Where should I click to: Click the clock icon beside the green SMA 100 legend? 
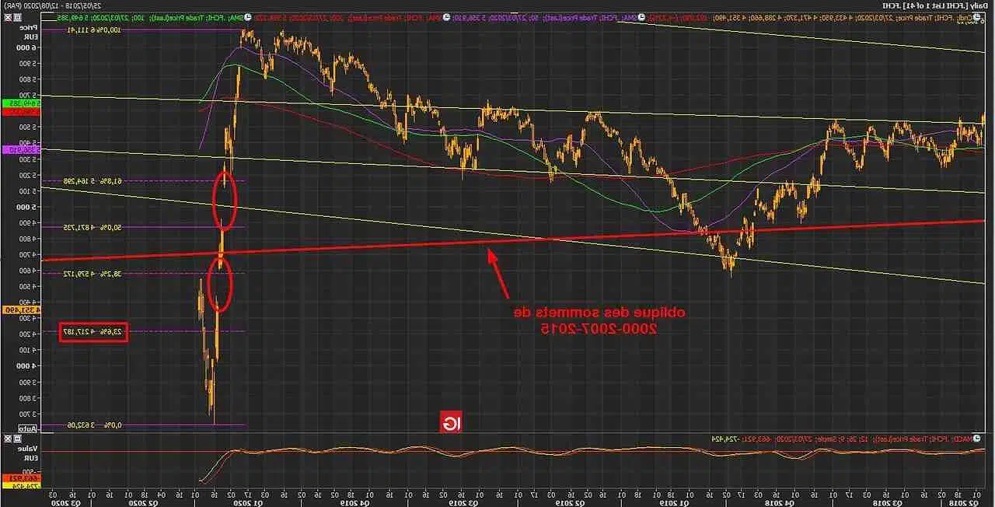(247, 17)
